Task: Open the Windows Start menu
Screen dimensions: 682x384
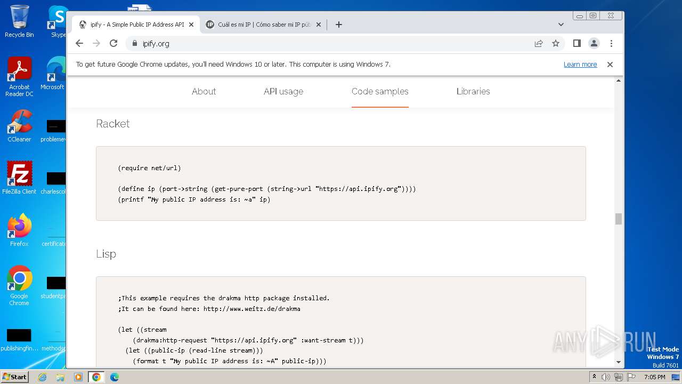Action: 15,377
